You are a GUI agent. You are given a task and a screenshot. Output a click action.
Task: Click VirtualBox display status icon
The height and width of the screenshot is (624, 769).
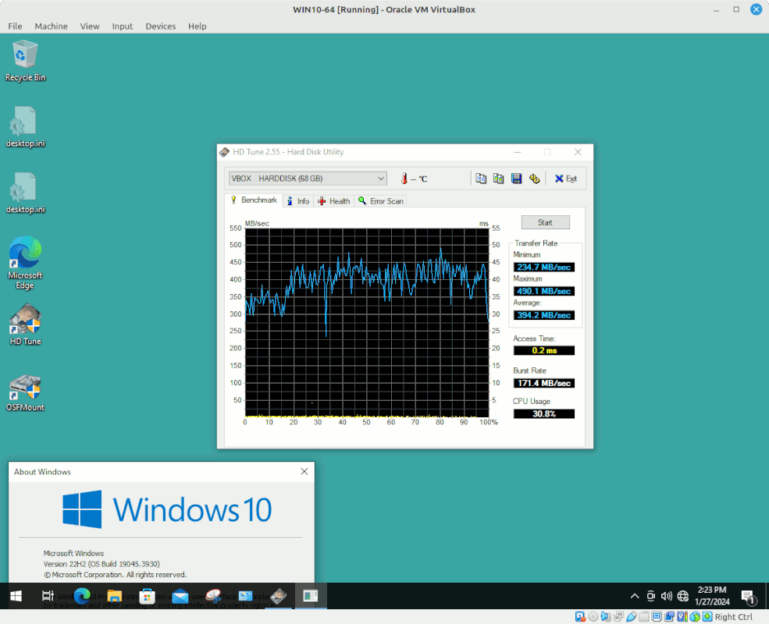tap(657, 617)
